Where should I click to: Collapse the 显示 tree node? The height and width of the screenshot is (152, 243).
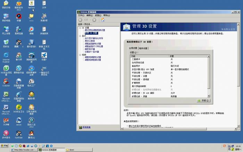[x=80, y=36]
